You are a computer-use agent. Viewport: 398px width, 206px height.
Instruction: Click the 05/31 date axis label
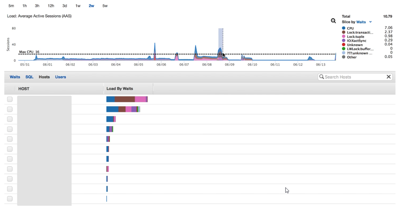pyautogui.click(x=25, y=65)
